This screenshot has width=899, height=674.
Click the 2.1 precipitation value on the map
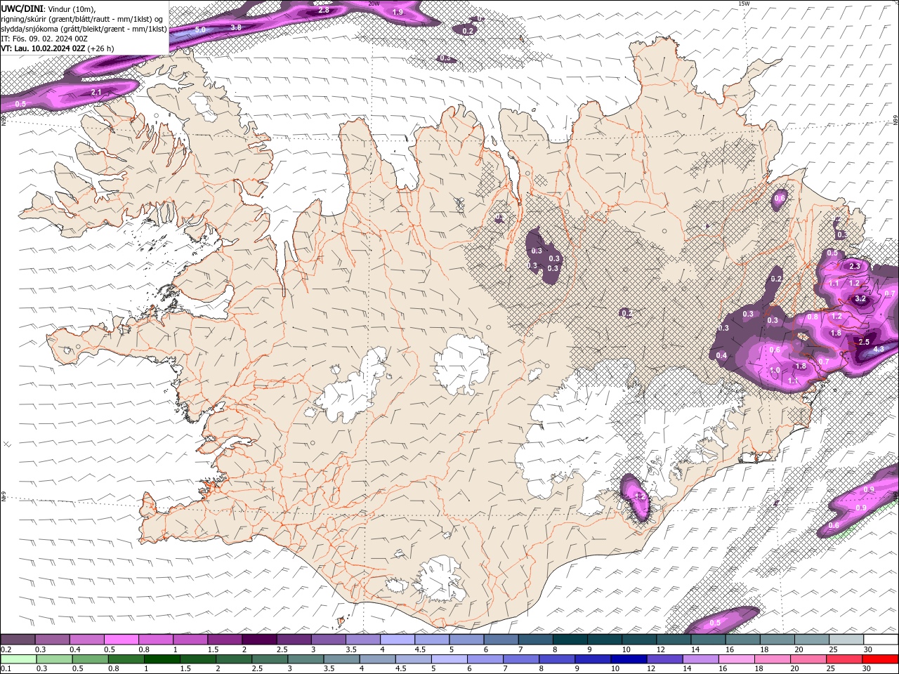click(x=97, y=93)
